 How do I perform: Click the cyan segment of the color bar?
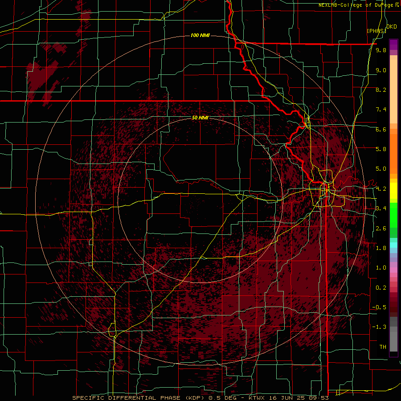[x=393, y=245]
